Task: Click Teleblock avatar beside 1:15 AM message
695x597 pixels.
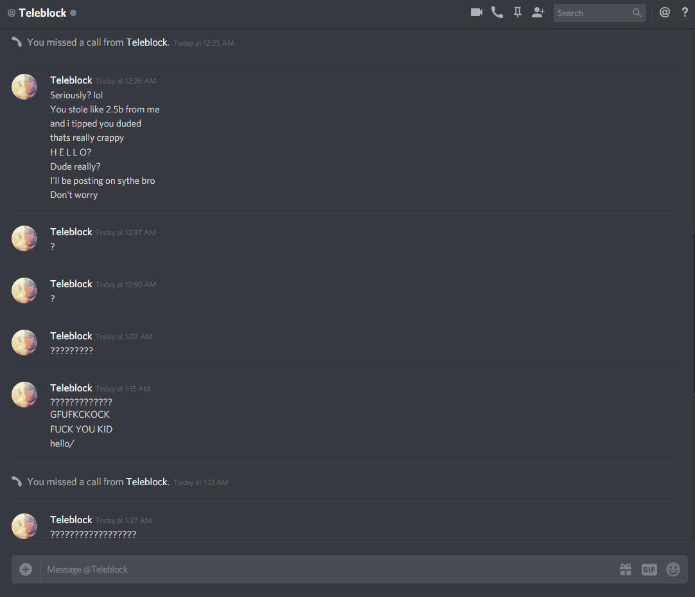Action: tap(24, 395)
